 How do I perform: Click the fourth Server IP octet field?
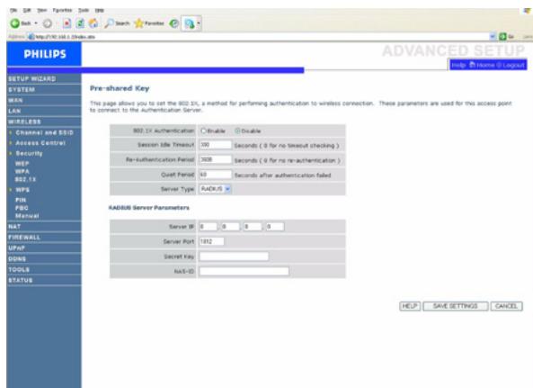pos(275,227)
